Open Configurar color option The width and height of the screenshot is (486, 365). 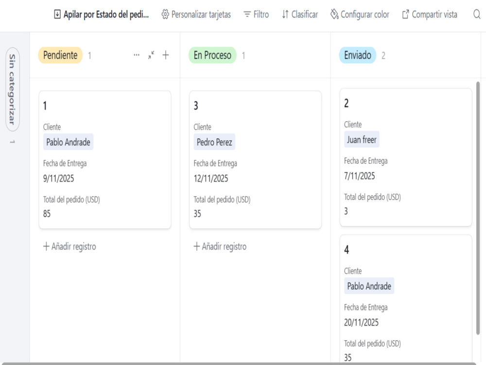pyautogui.click(x=360, y=14)
